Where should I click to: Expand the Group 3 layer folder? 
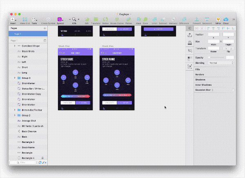15,78
